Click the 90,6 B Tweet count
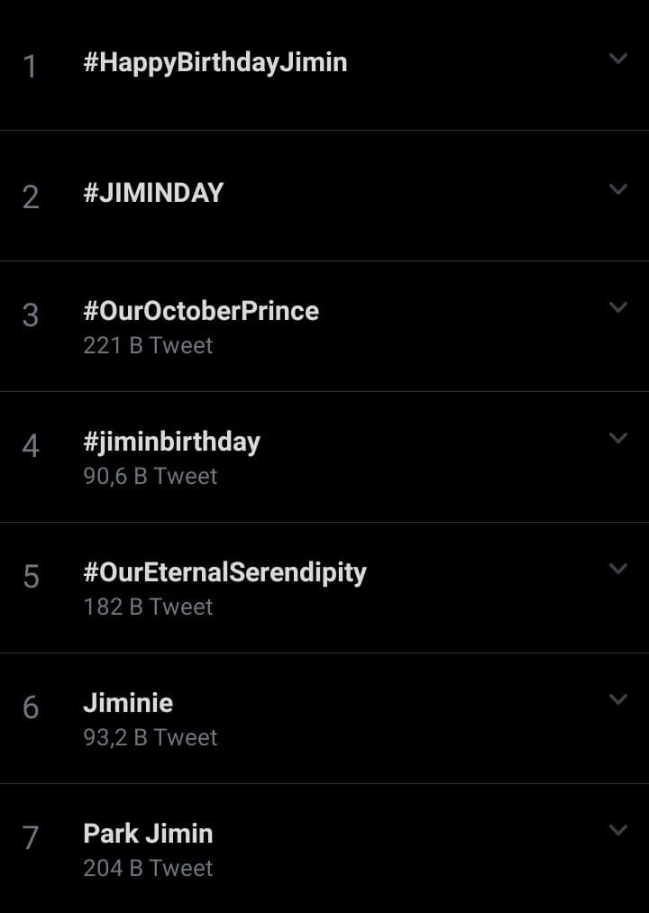 150,476
